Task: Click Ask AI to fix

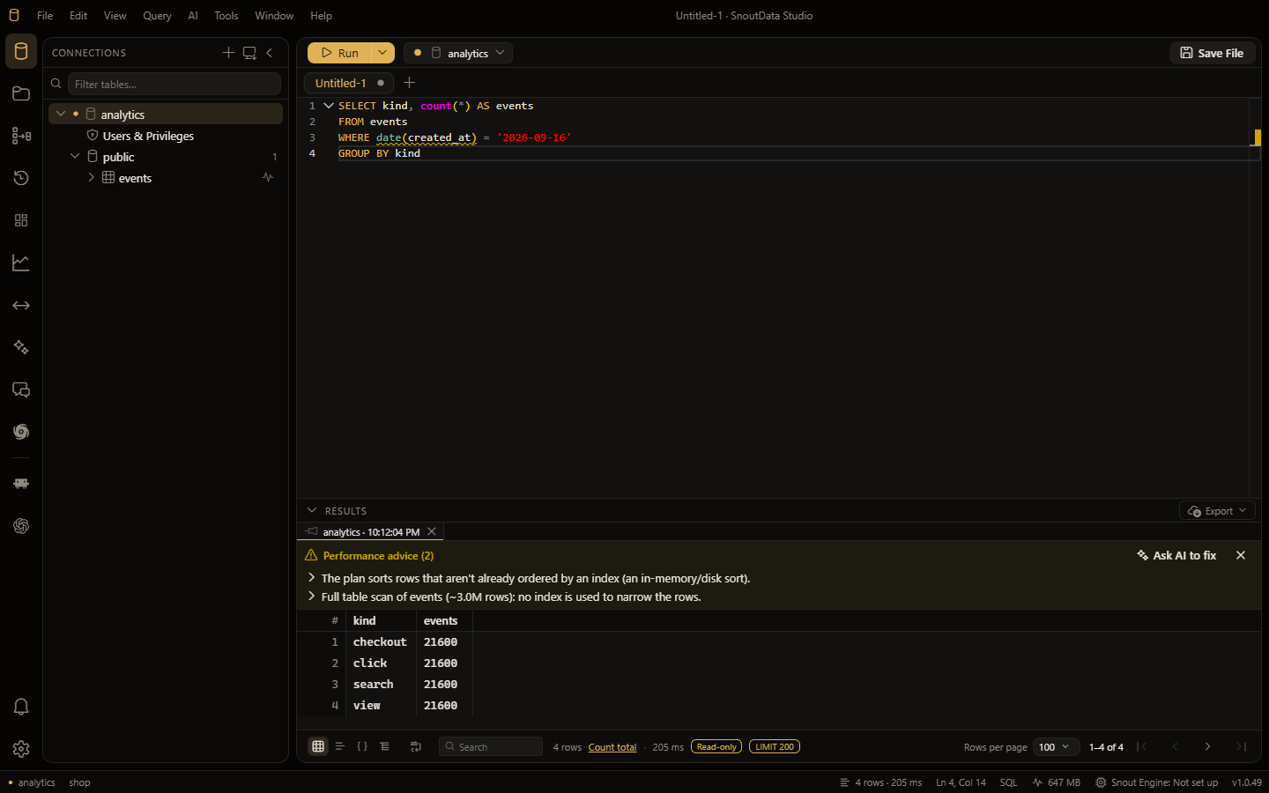Action: (x=1176, y=555)
